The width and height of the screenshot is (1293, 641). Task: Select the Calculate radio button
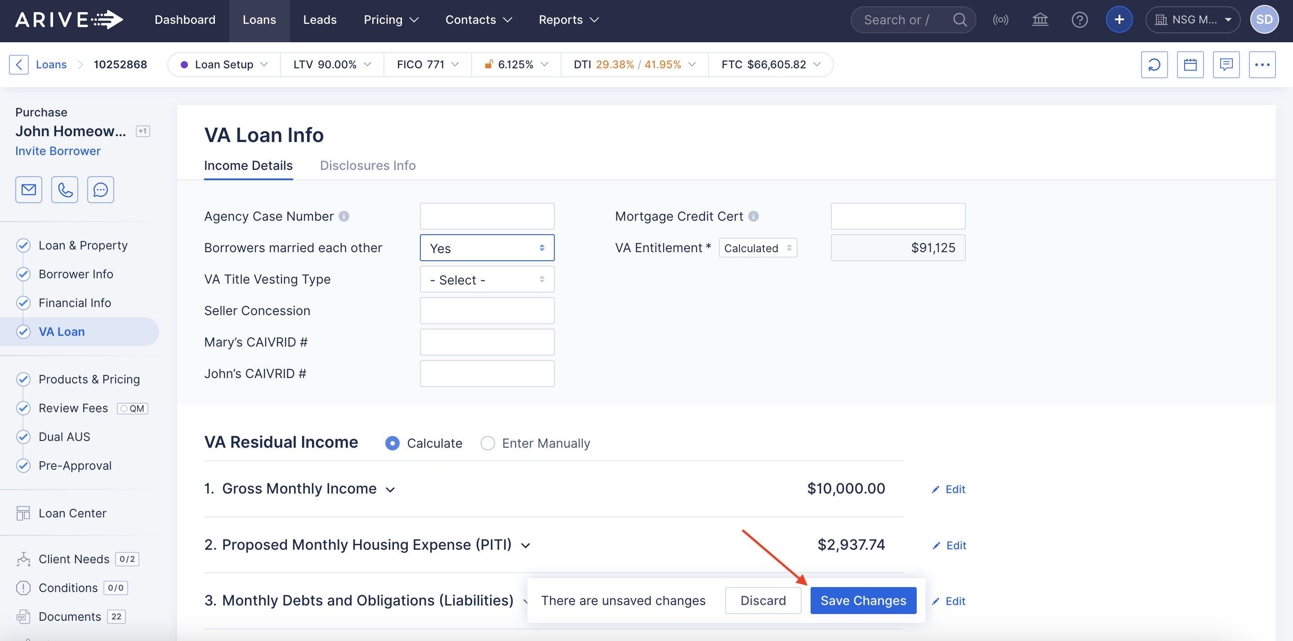coord(392,443)
